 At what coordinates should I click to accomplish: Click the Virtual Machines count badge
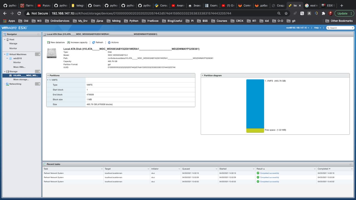point(38,54)
